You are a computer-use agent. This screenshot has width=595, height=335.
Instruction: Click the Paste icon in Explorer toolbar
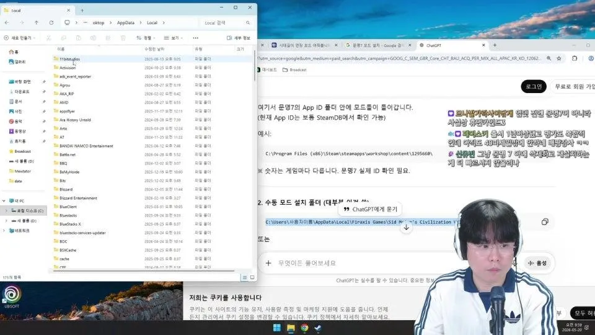[78, 38]
